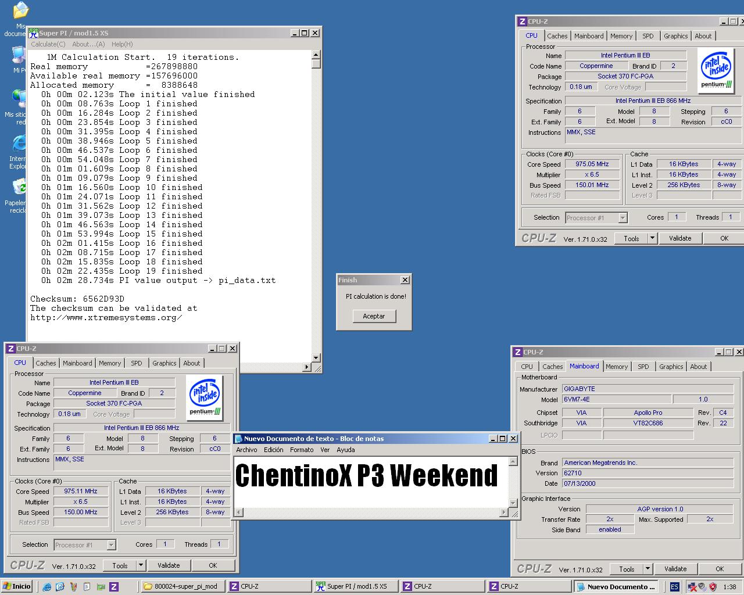Click the Checksum: 6562D93D line in Super PI
Screen dimensions: 744x595
tap(77, 299)
